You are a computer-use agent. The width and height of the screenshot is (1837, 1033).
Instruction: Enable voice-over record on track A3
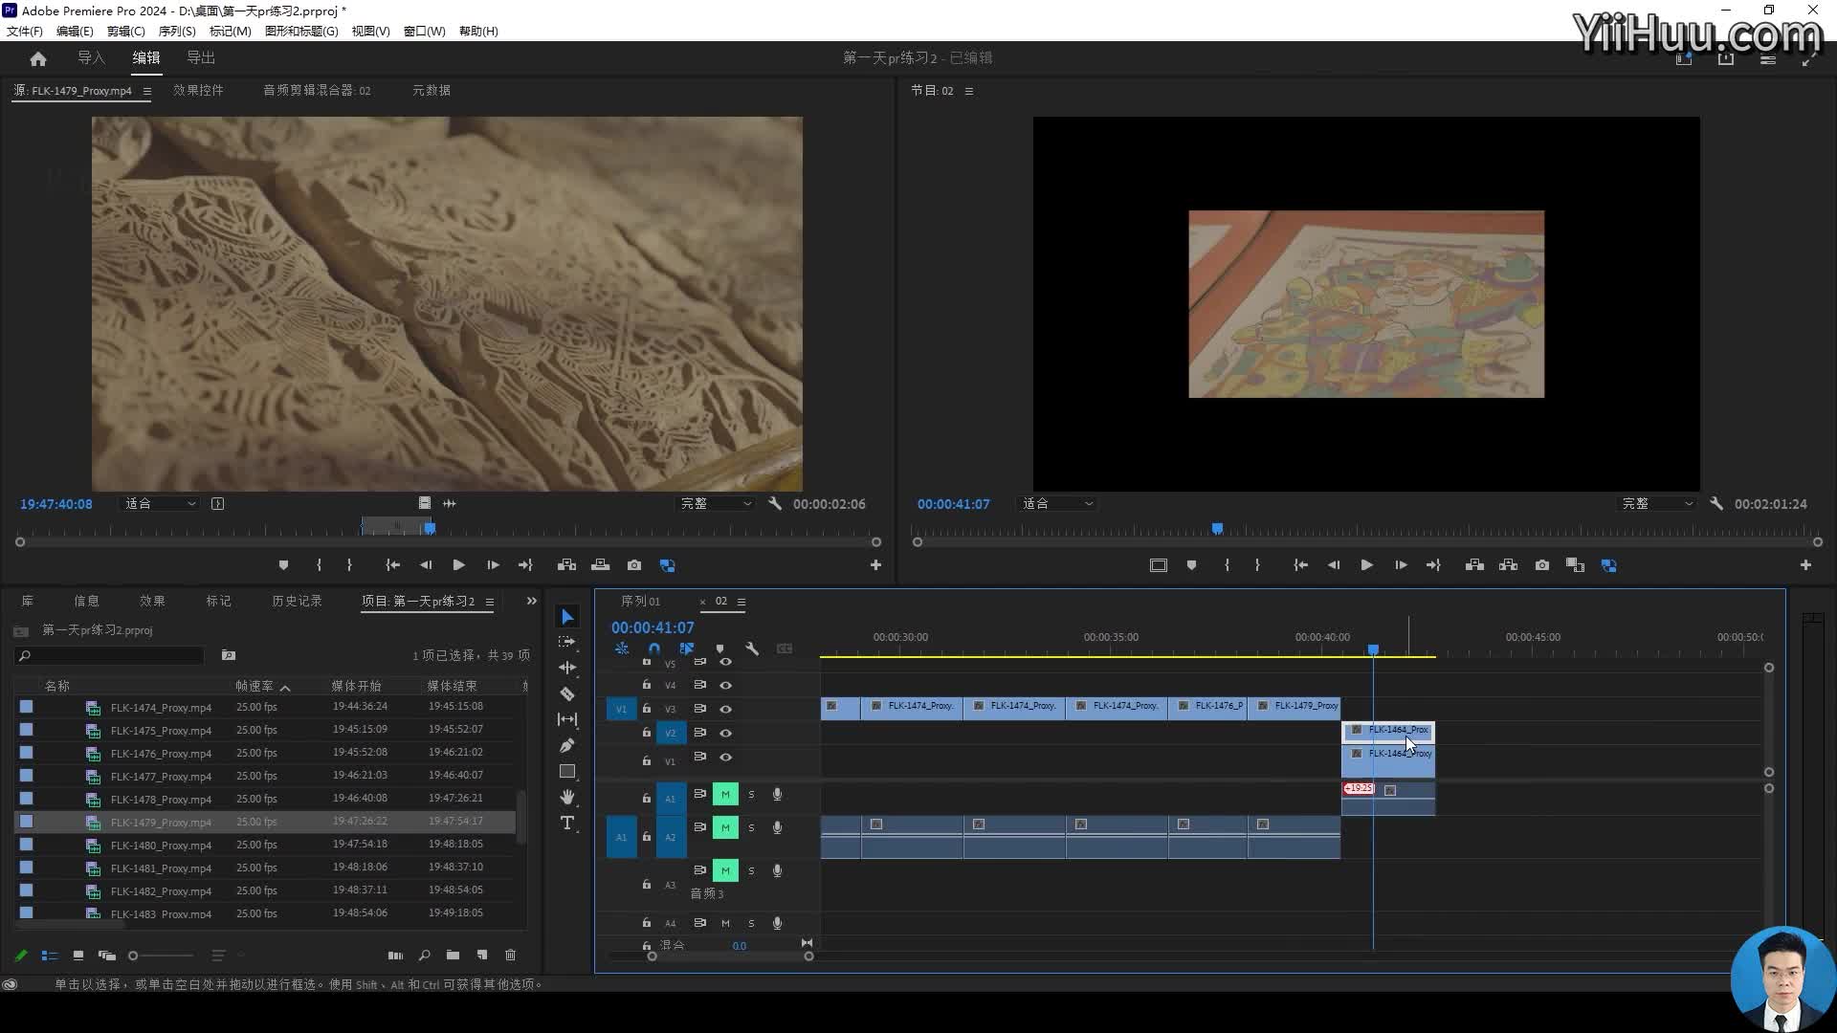[x=777, y=870]
